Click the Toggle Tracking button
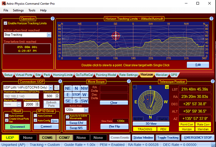The height and width of the screenshot is (147, 216). point(168,138)
